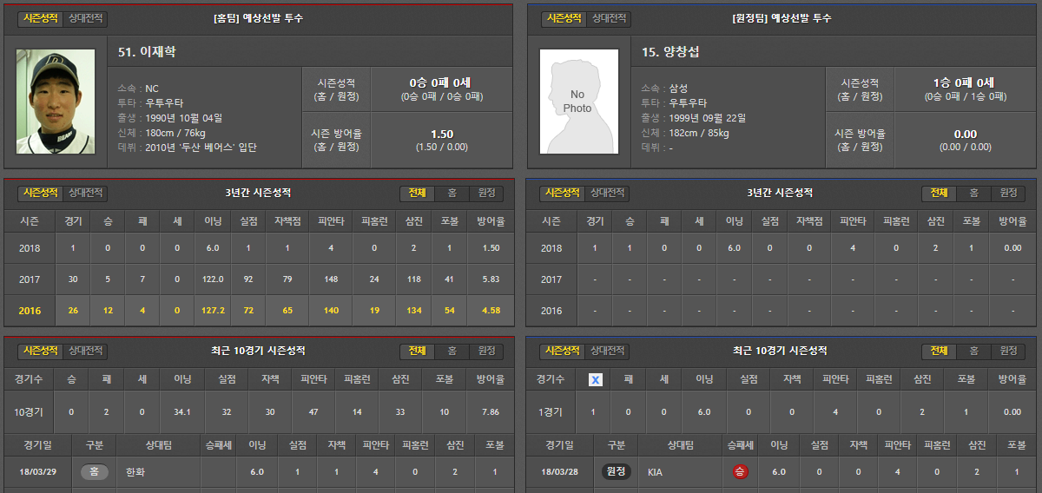Click player name '51. 이재학'
Viewport: 1042px width, 493px height.
tap(147, 52)
